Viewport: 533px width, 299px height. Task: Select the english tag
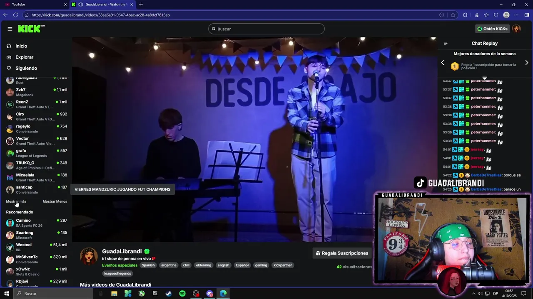click(224, 265)
